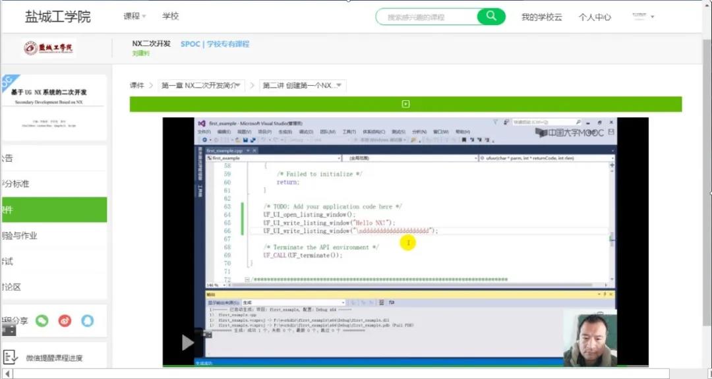Share course via WeChat icon
The width and height of the screenshot is (712, 379).
42,320
